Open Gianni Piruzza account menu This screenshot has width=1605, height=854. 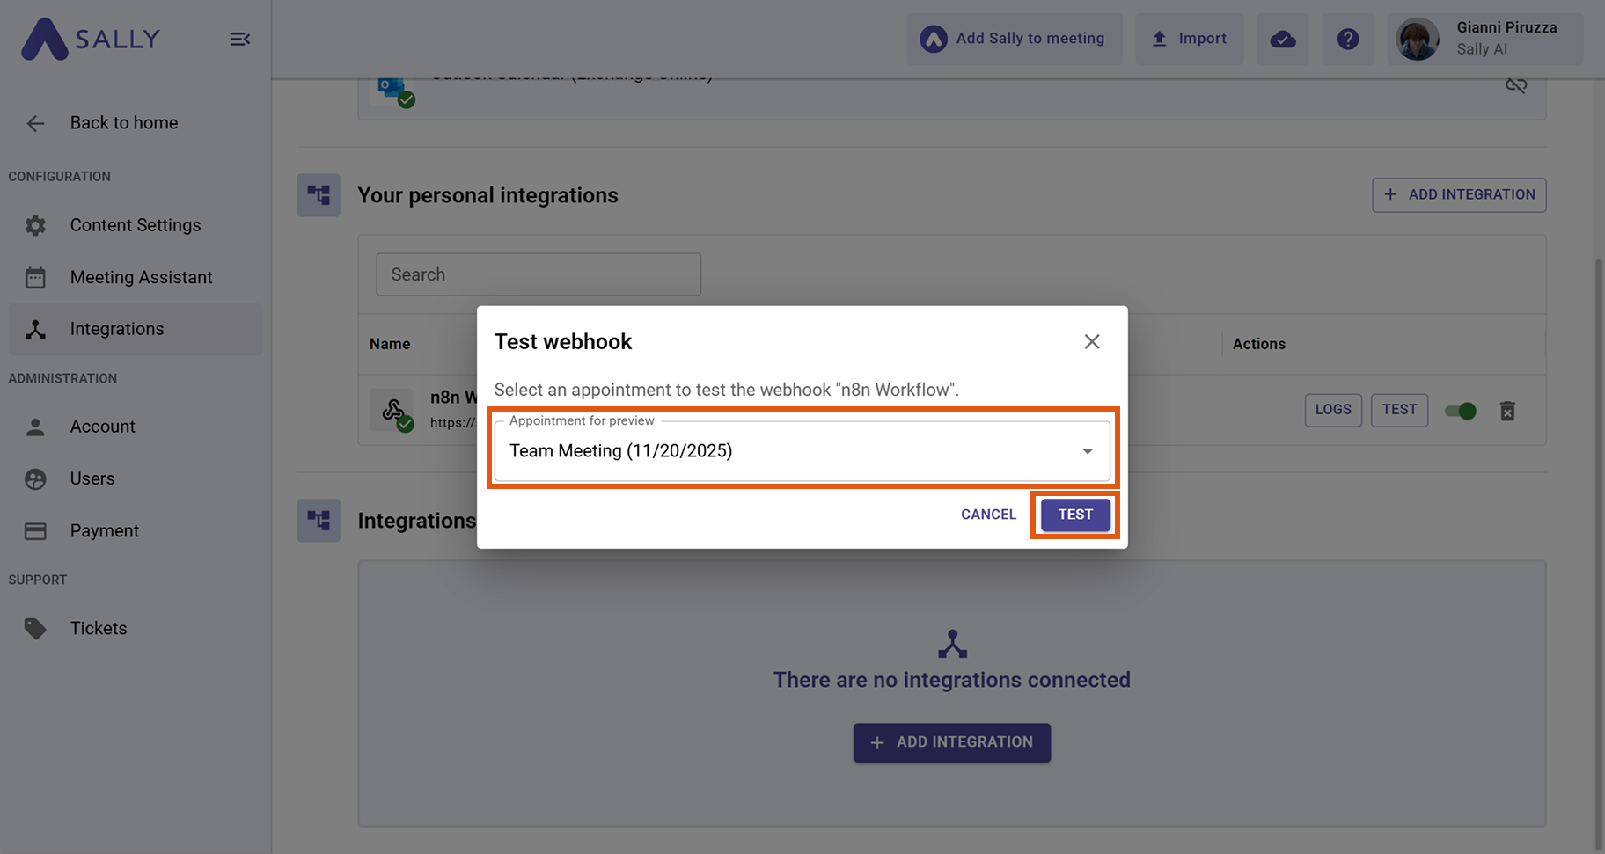click(x=1484, y=39)
